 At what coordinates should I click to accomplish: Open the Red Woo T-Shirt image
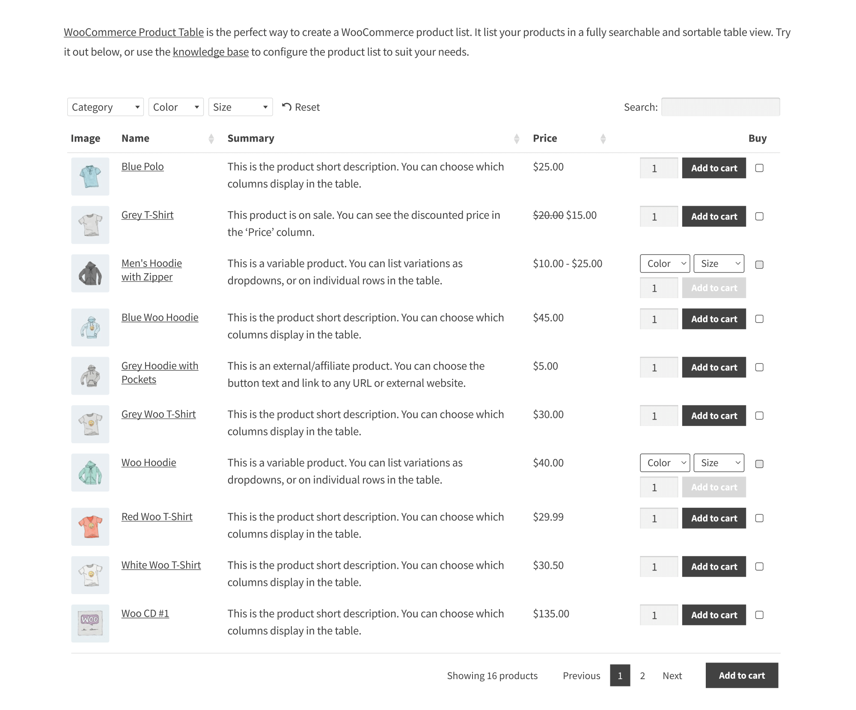pyautogui.click(x=90, y=527)
